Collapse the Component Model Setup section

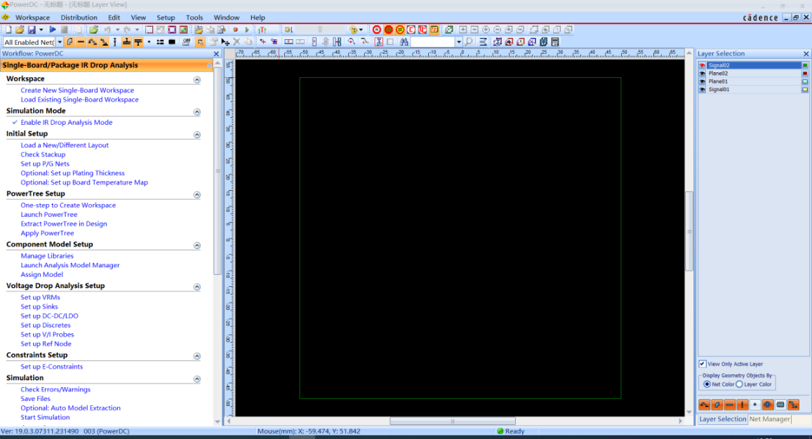point(197,245)
